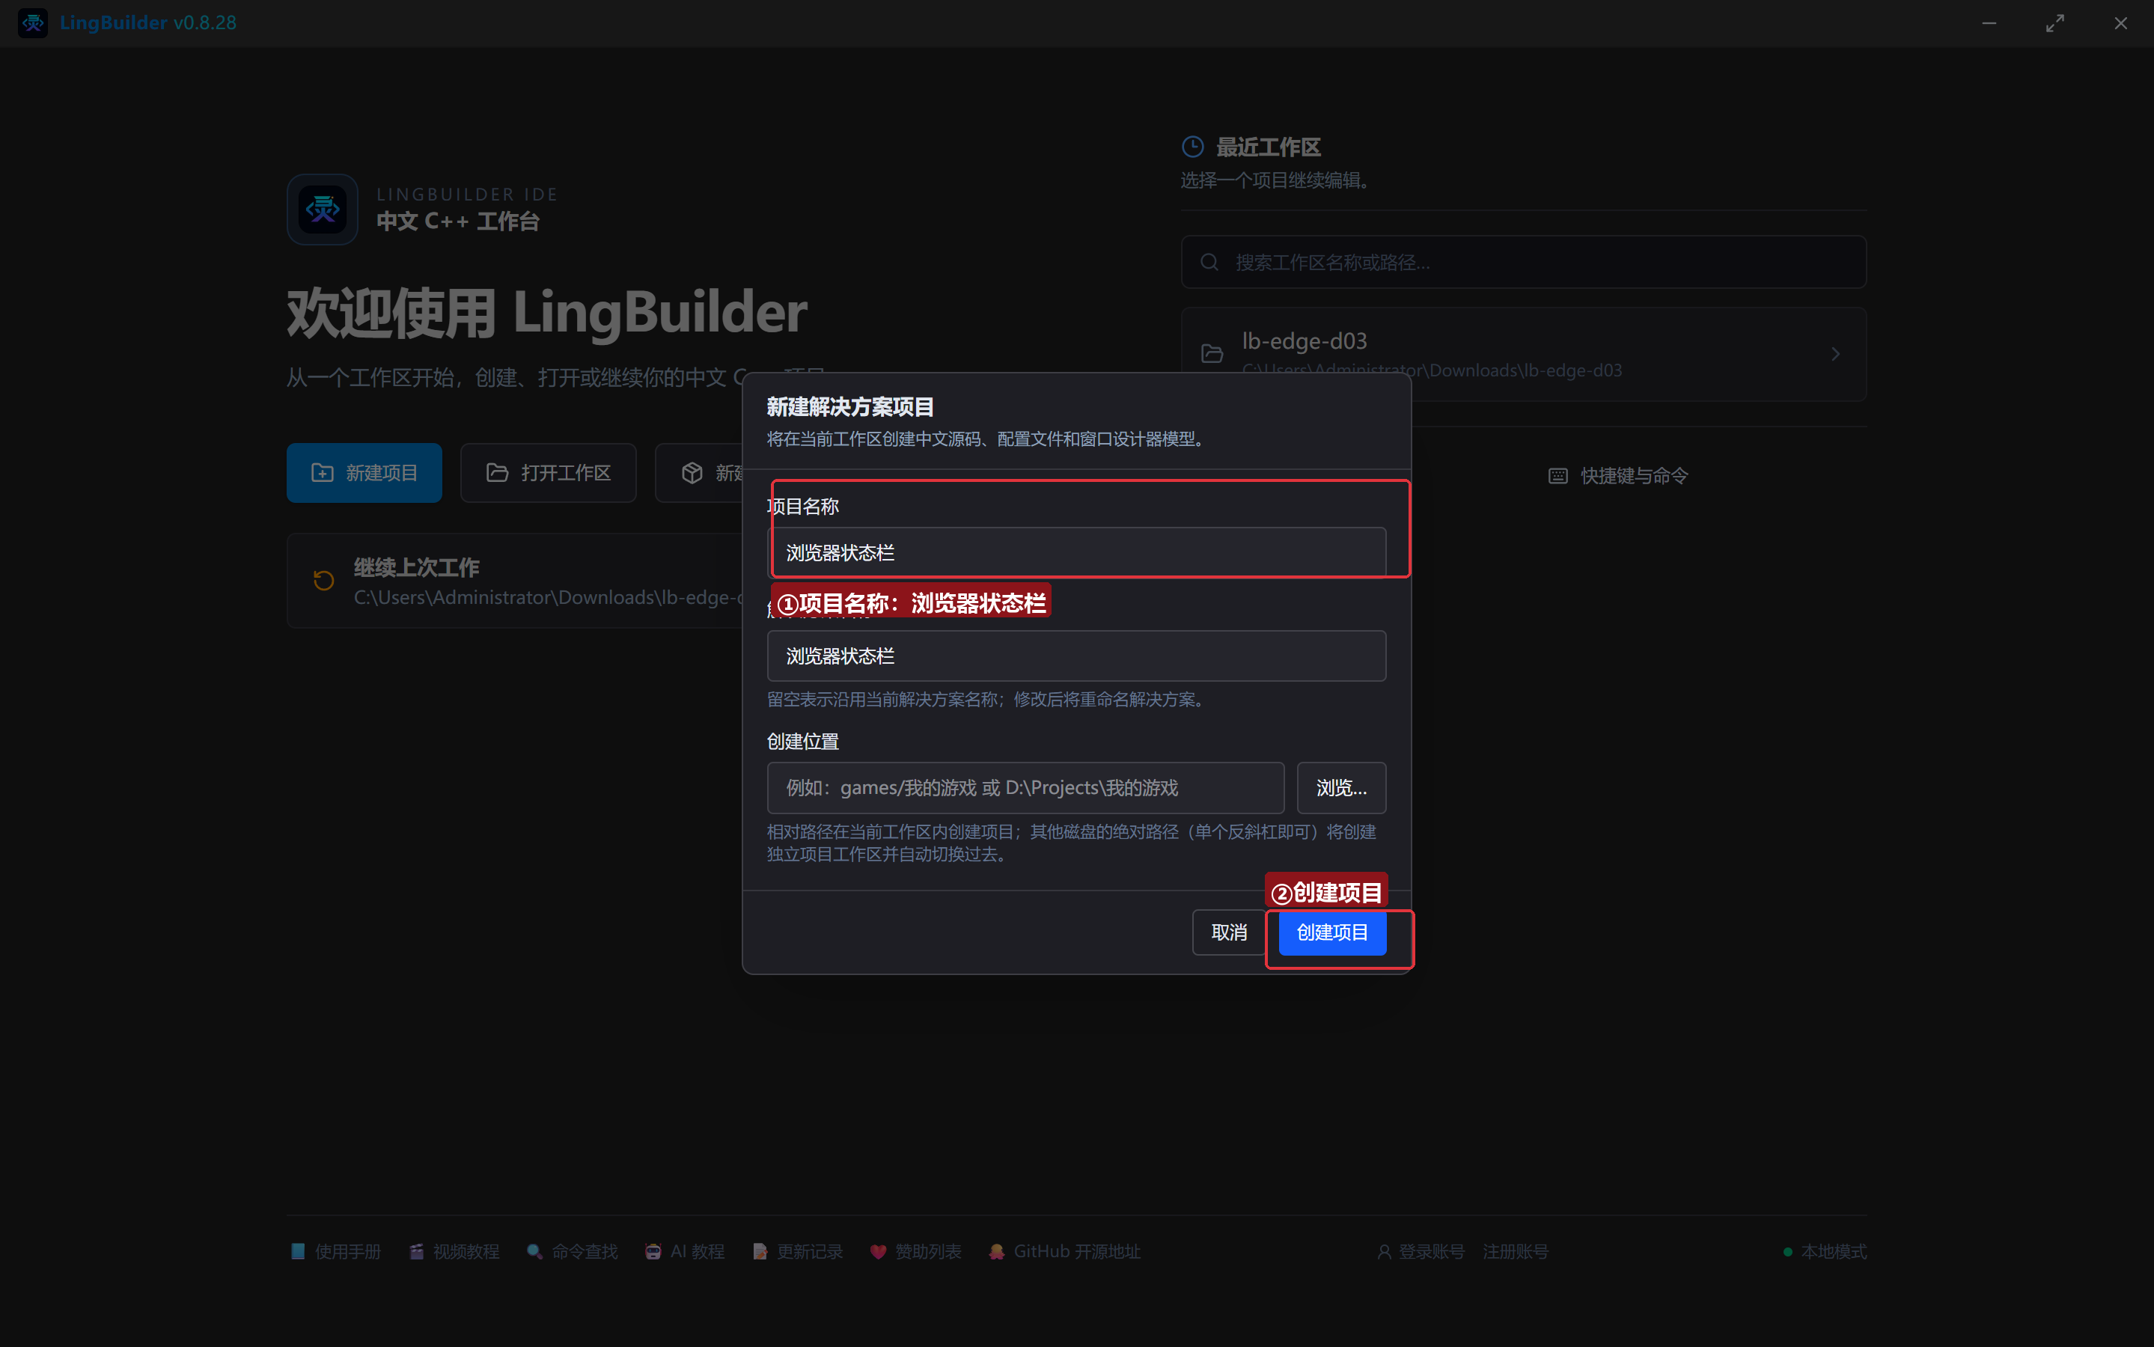Click the lb-edge-d03 workspace name text
This screenshot has width=2154, height=1347.
(x=1305, y=341)
